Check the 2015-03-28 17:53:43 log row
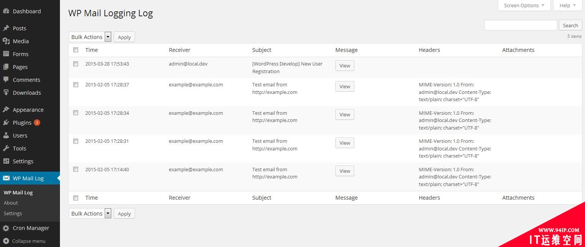This screenshot has width=585, height=247. [x=76, y=64]
